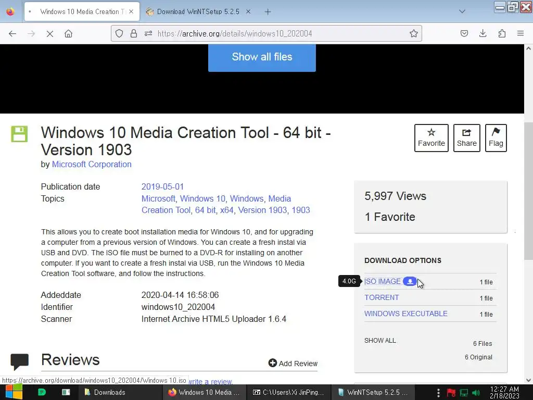Download the ISO IMAGE file
Screen dimensions: 533x400
tap(383, 281)
